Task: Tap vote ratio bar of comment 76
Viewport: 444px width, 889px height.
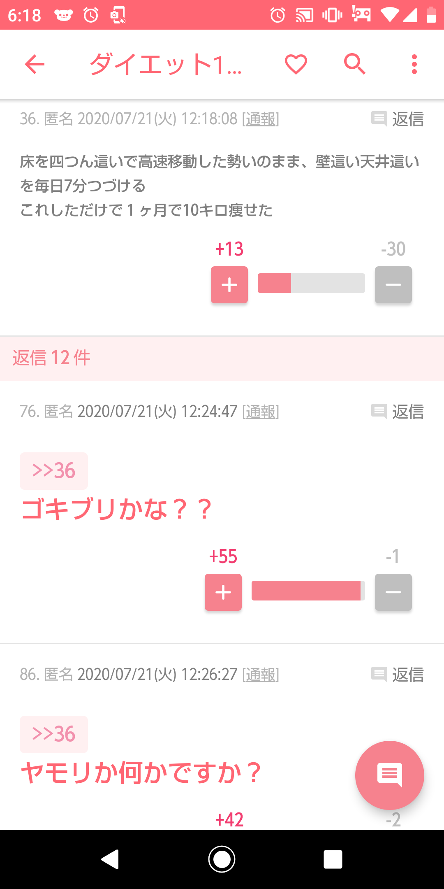Action: [308, 591]
